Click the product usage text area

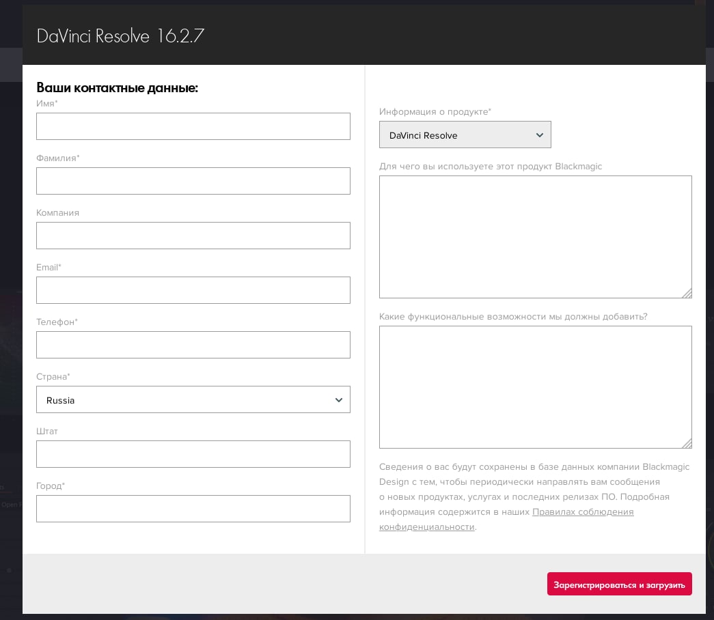[x=536, y=237]
